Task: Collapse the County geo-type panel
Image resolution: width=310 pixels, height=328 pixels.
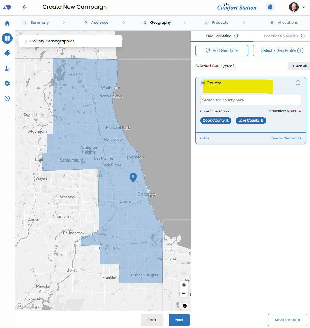Action: tap(298, 83)
